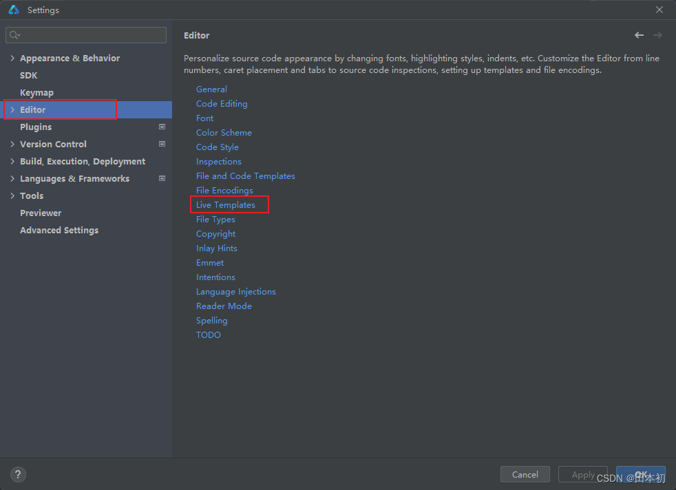Confirm with the OK button

pyautogui.click(x=641, y=474)
